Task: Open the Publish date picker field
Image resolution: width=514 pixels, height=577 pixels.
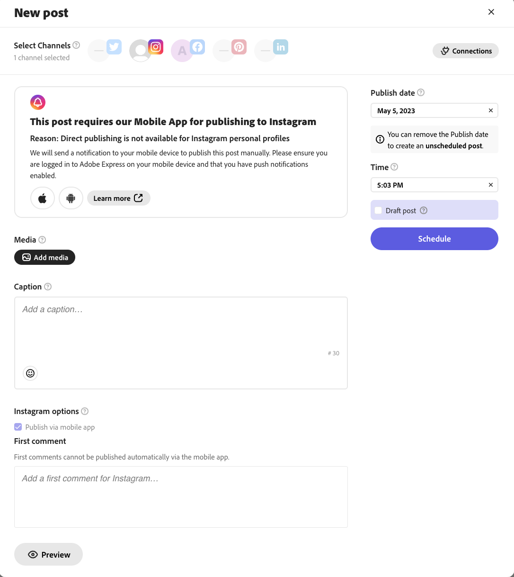Action: (x=428, y=111)
